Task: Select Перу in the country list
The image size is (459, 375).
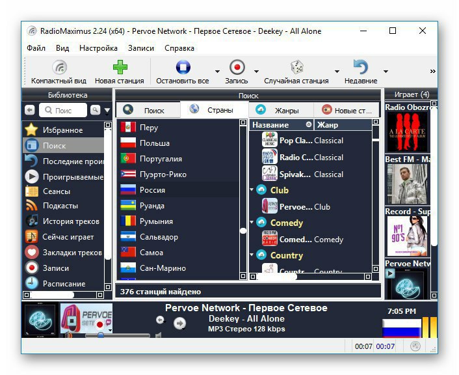Action: click(178, 128)
